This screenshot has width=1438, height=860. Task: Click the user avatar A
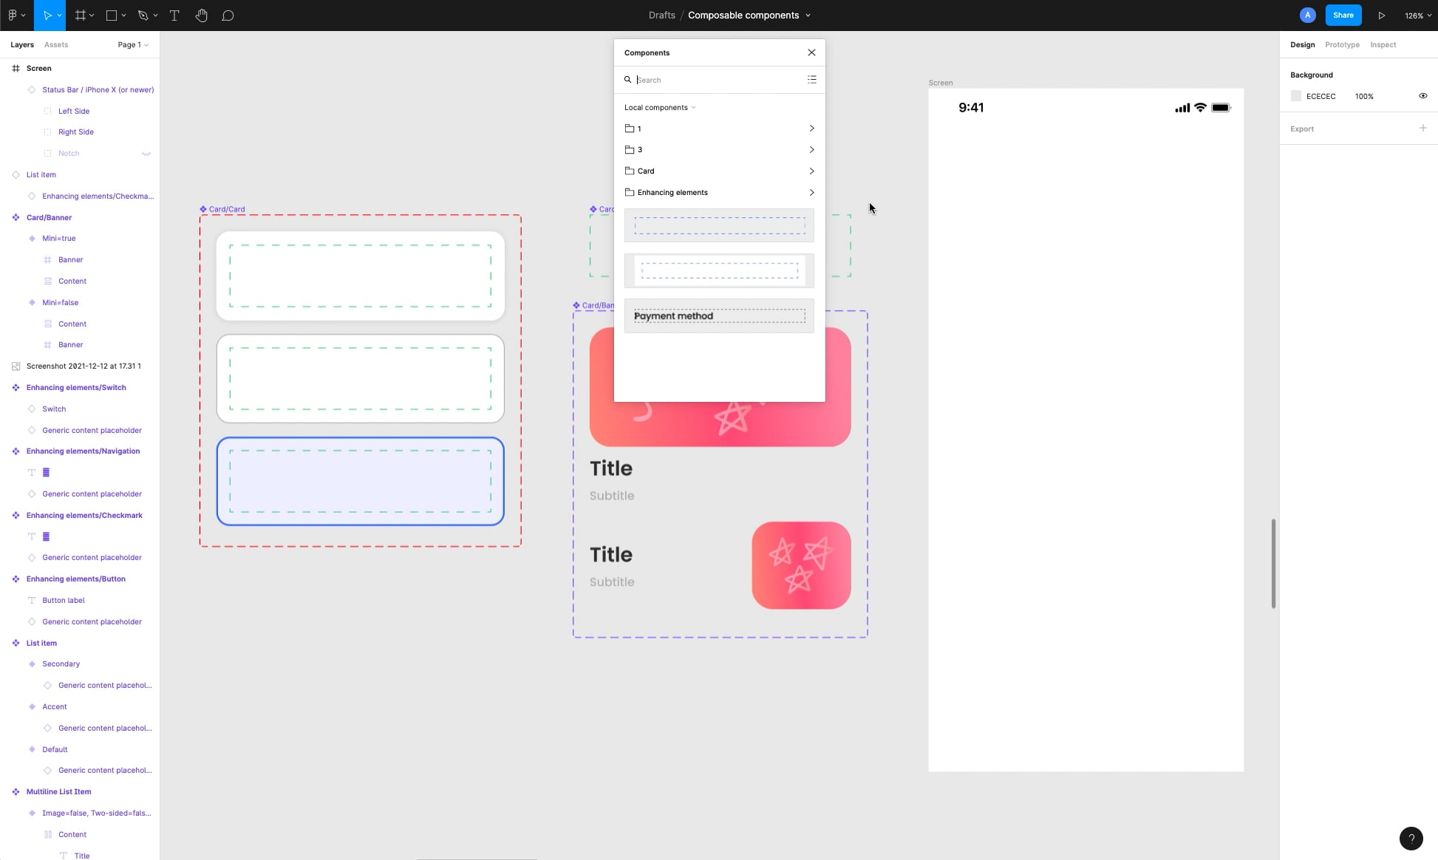1307,15
